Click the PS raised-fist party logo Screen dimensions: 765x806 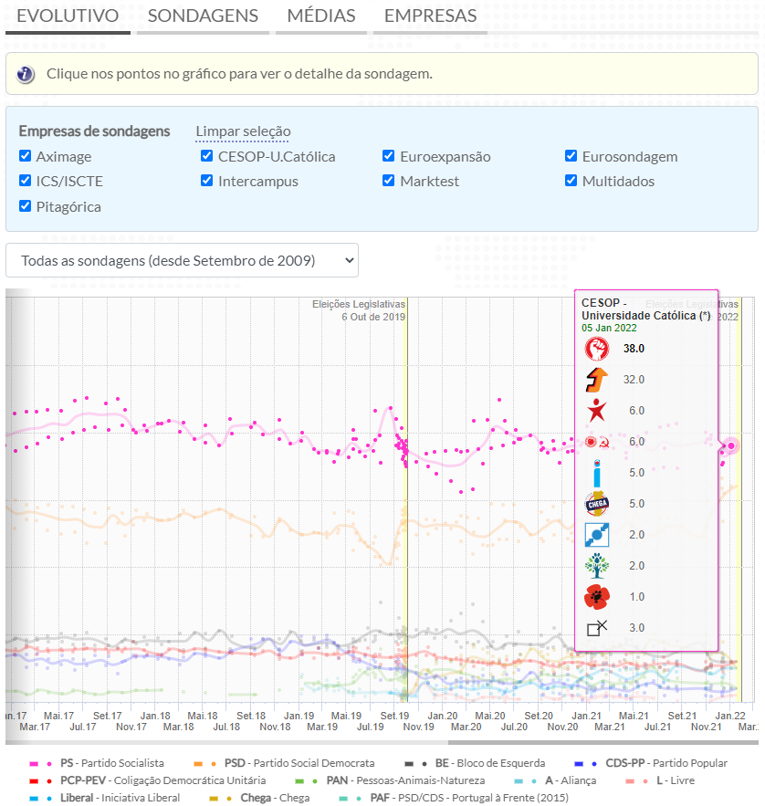[x=596, y=349]
